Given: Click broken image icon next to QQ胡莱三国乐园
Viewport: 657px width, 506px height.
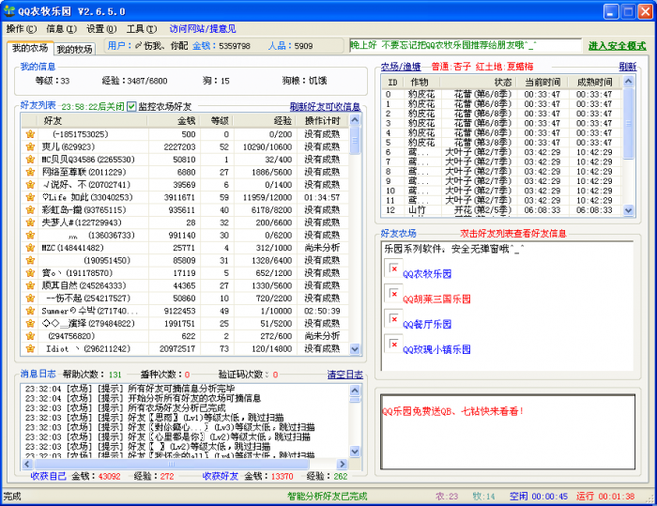Looking at the screenshot, I should click(393, 294).
